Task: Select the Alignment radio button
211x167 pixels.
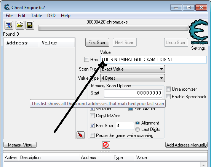Action: pyautogui.click(x=137, y=123)
